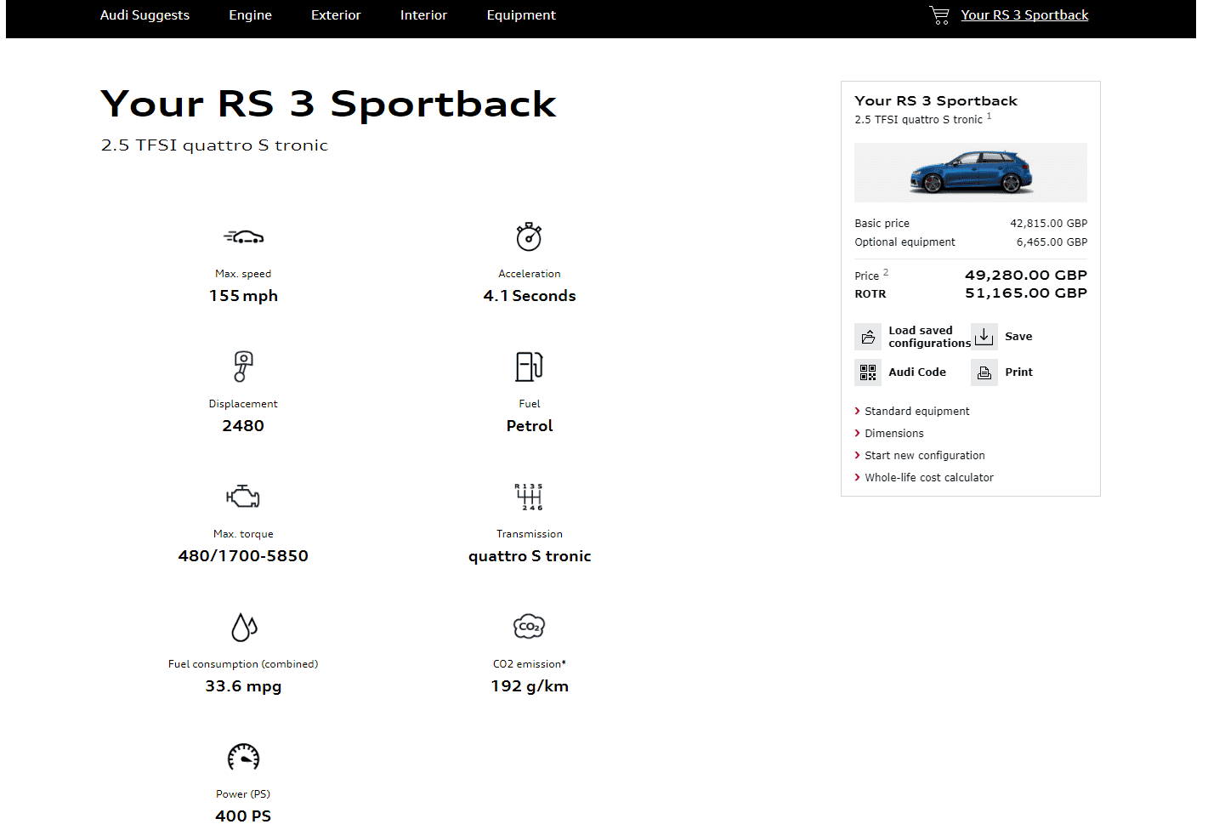Viewport: 1225px width, 830px height.
Task: Click the 42,815.00 GBP basic price
Action: 1048,224
